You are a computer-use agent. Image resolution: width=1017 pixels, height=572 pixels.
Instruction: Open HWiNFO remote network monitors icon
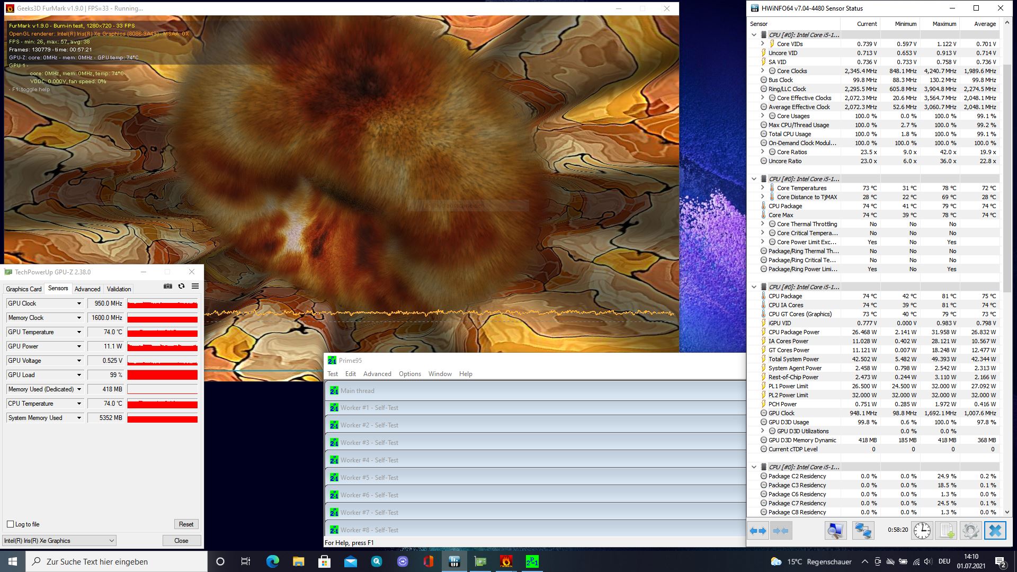point(863,530)
